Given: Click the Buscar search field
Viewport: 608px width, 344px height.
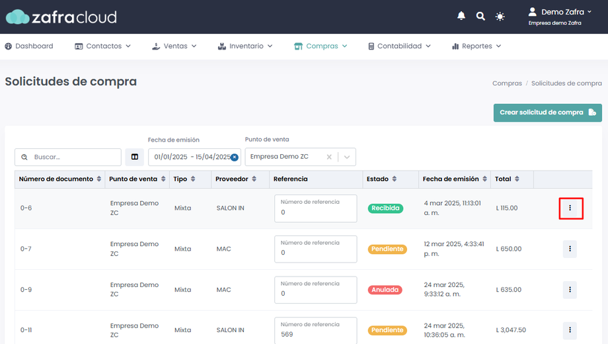Looking at the screenshot, I should click(x=73, y=157).
